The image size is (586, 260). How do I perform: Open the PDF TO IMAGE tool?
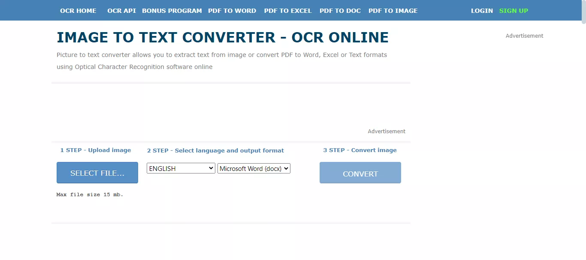pyautogui.click(x=393, y=11)
